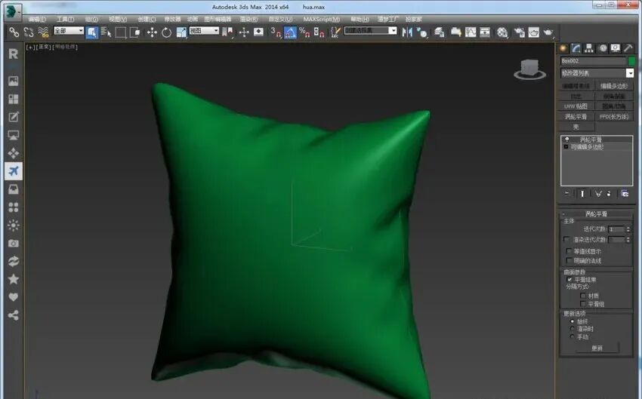Toggle Window/Crossing selection mode icon
Image resolution: width=642 pixels, height=399 pixels.
click(x=134, y=32)
